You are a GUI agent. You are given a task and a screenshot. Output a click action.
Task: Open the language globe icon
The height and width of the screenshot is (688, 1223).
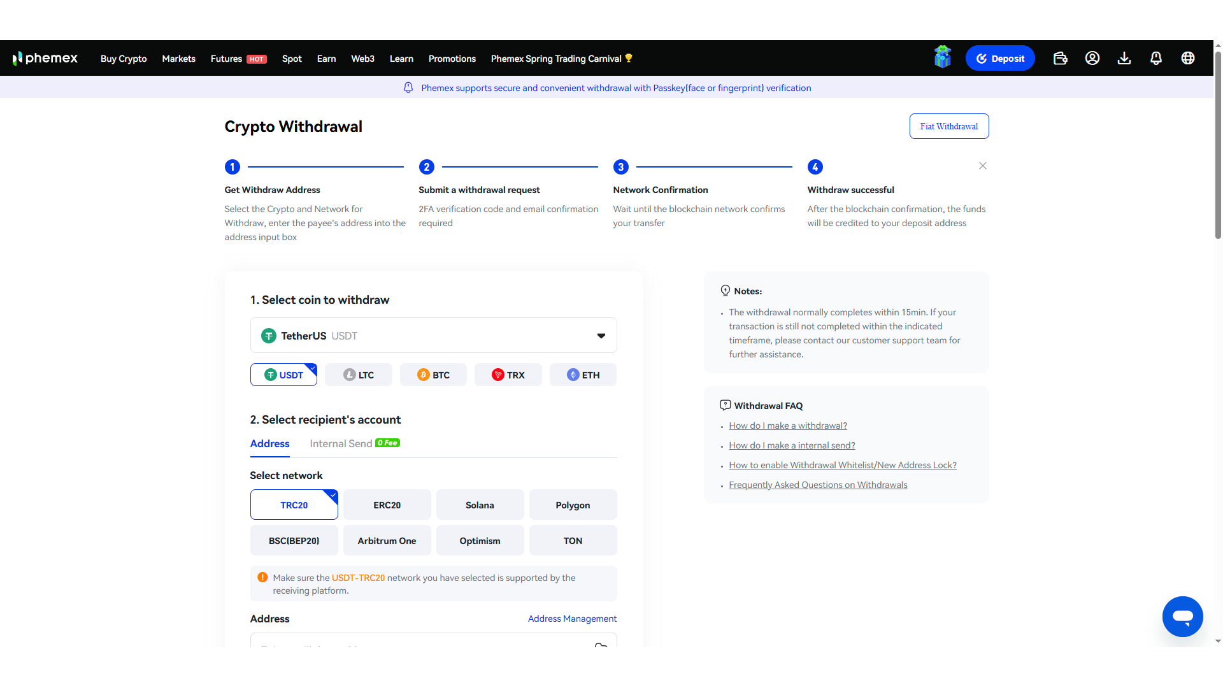click(1188, 58)
